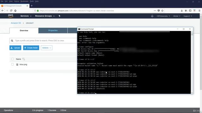Follow the Amazon S3 breadcrumb link
The width and height of the screenshot is (202, 113).
16,23
